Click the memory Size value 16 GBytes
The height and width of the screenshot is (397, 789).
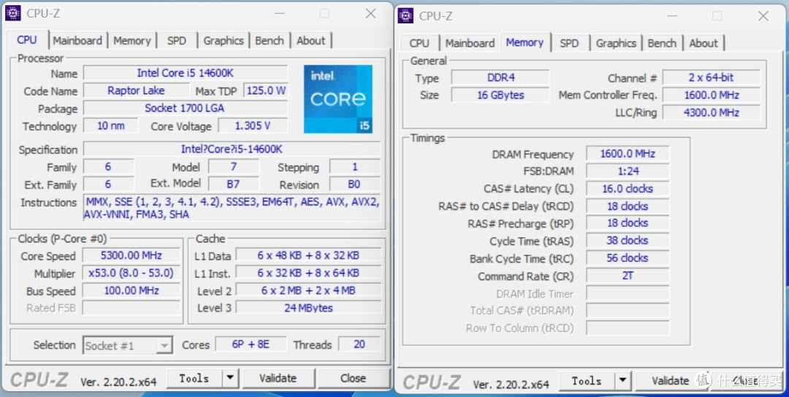click(500, 95)
